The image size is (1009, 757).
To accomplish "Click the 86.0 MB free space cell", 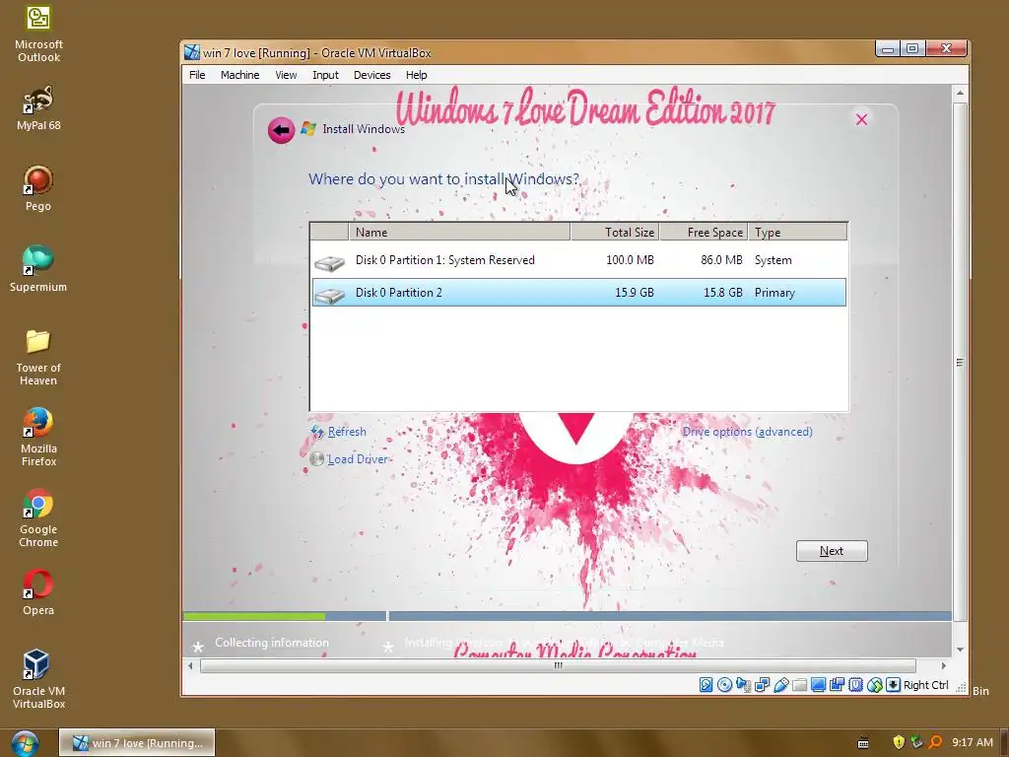I will point(721,260).
